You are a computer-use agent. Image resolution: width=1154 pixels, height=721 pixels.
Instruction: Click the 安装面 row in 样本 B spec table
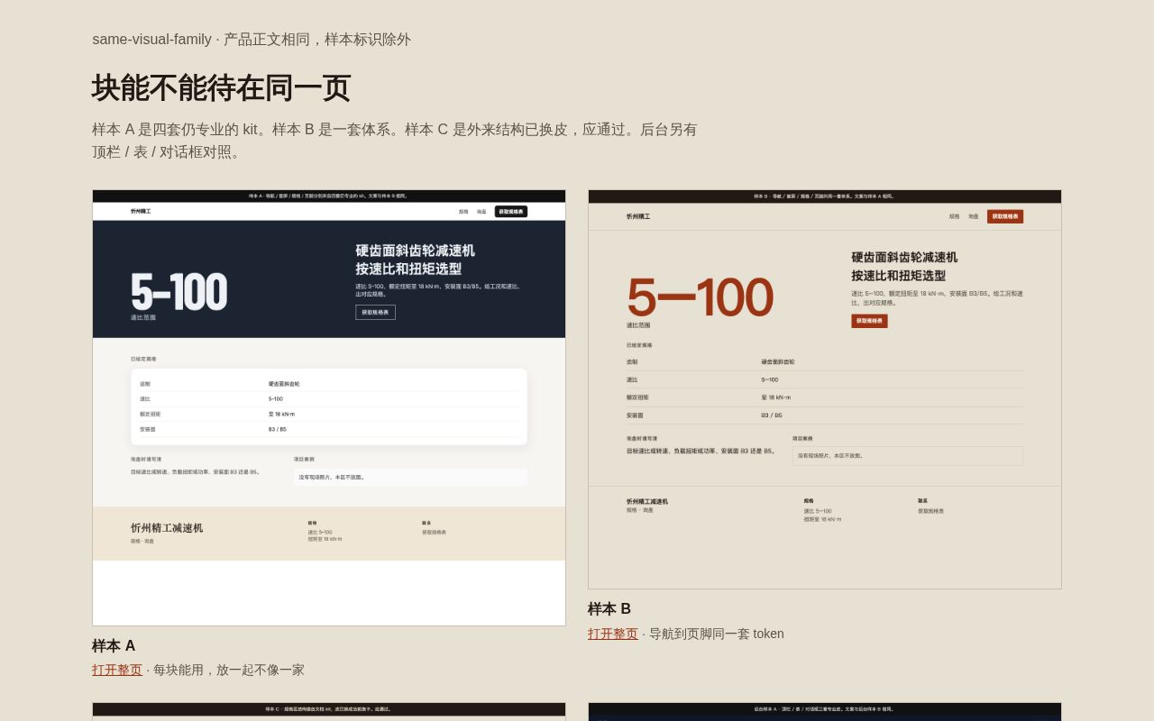click(825, 415)
